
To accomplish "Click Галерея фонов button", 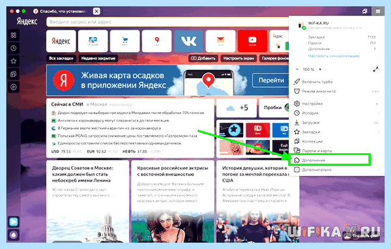I will (274, 59).
